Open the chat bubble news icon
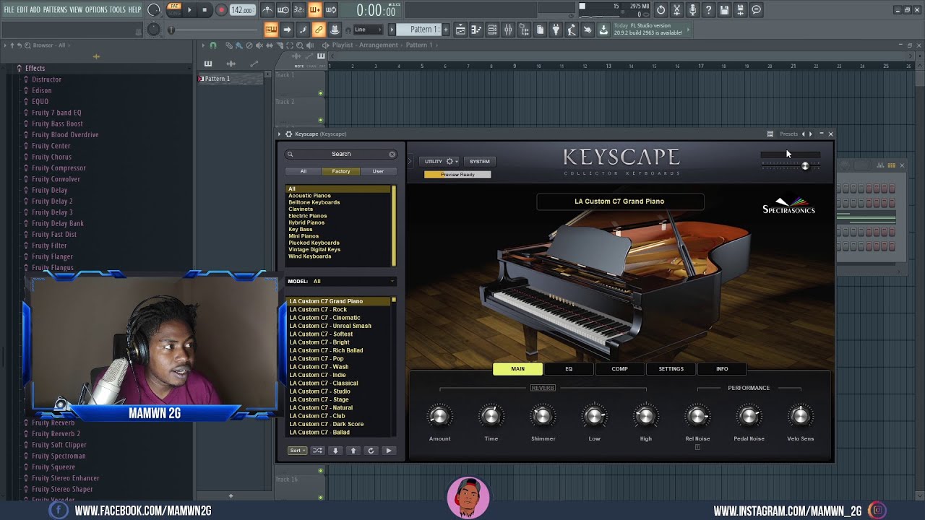This screenshot has width=925, height=520. click(x=756, y=10)
